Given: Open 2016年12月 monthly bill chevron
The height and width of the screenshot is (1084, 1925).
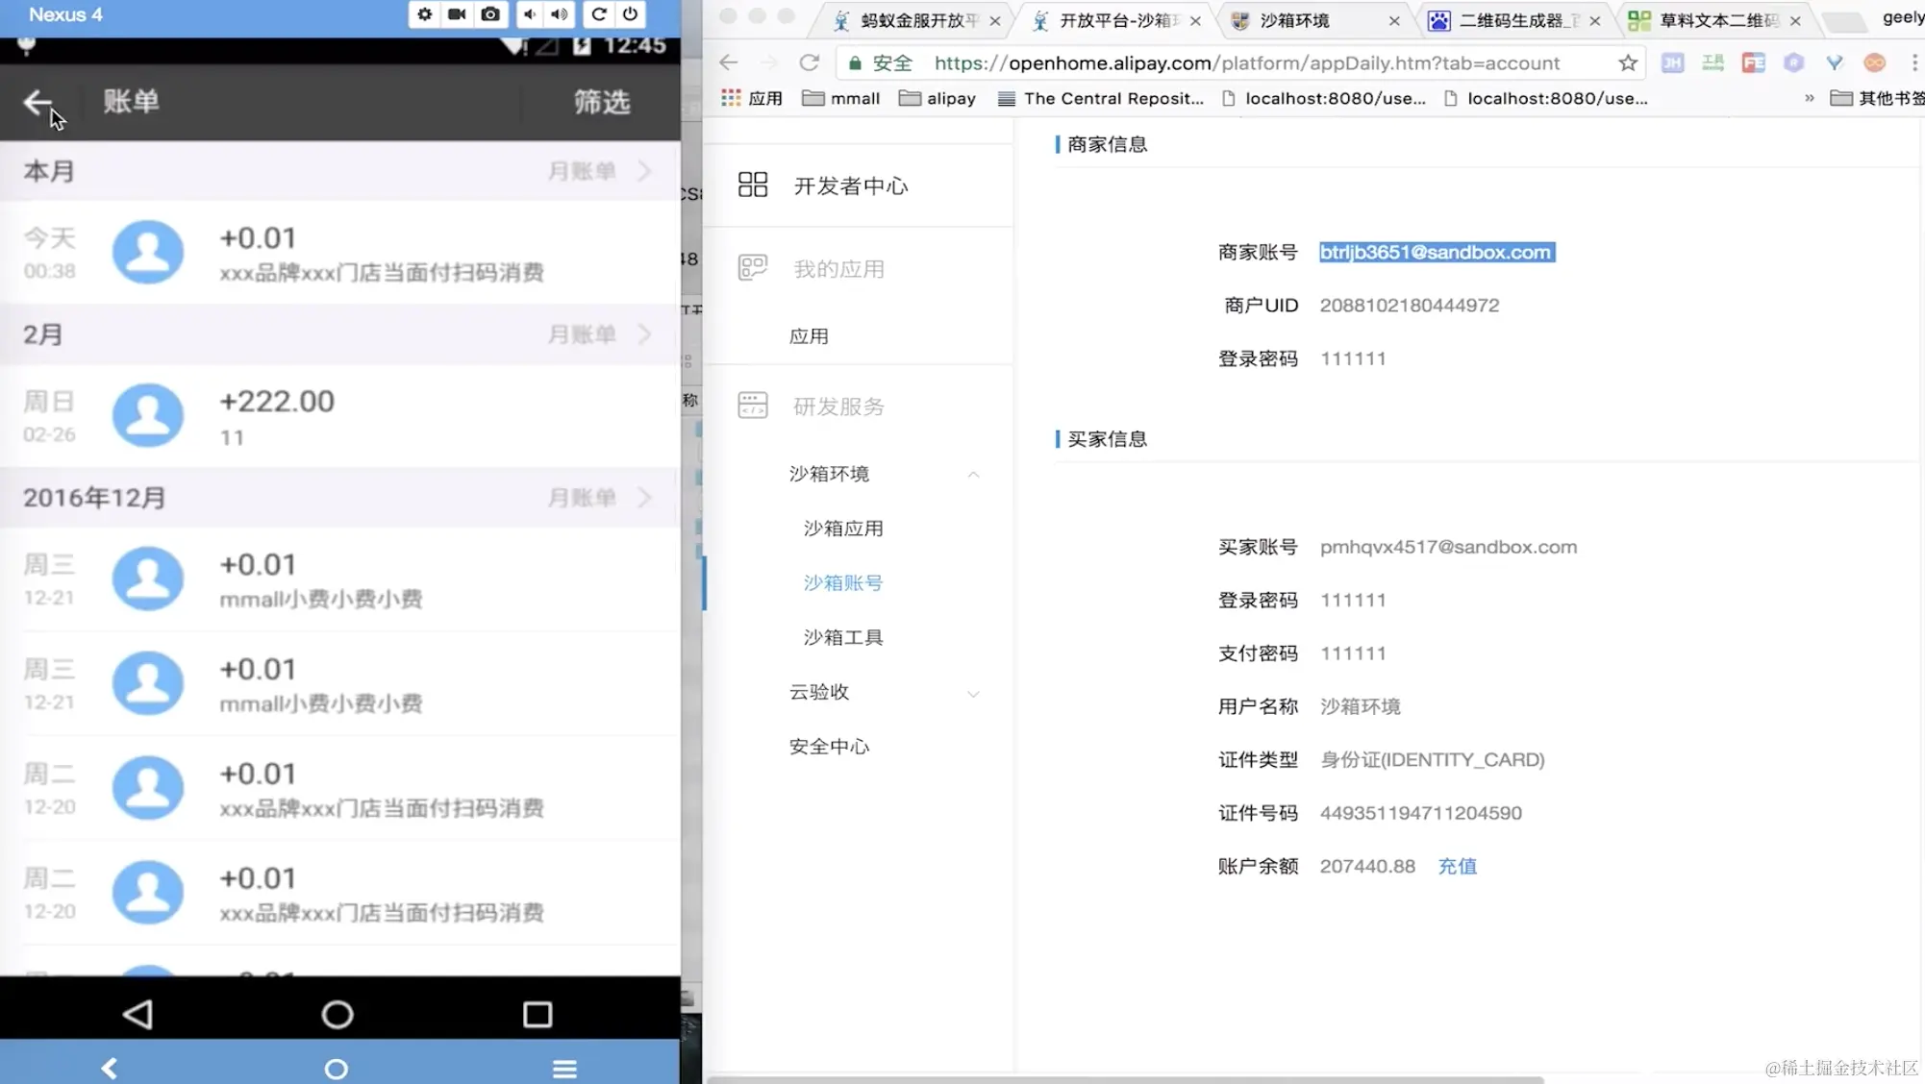Looking at the screenshot, I should 644,498.
